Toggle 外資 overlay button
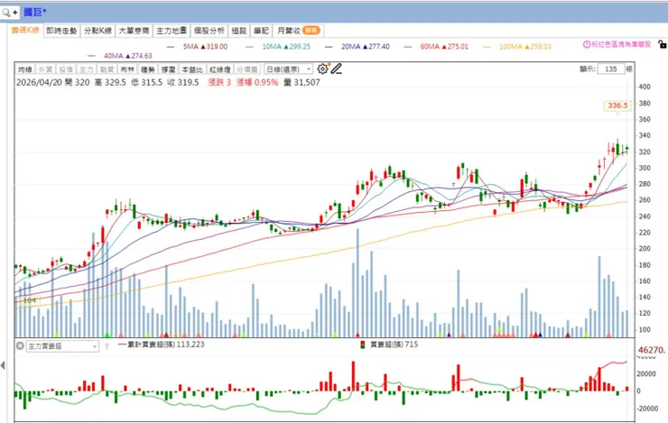 [x=45, y=69]
